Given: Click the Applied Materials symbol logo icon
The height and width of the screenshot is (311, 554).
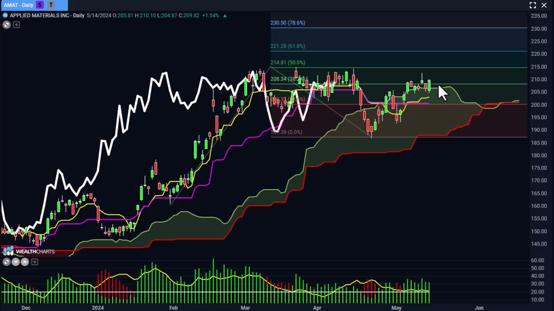Looking at the screenshot, I should point(5,15).
